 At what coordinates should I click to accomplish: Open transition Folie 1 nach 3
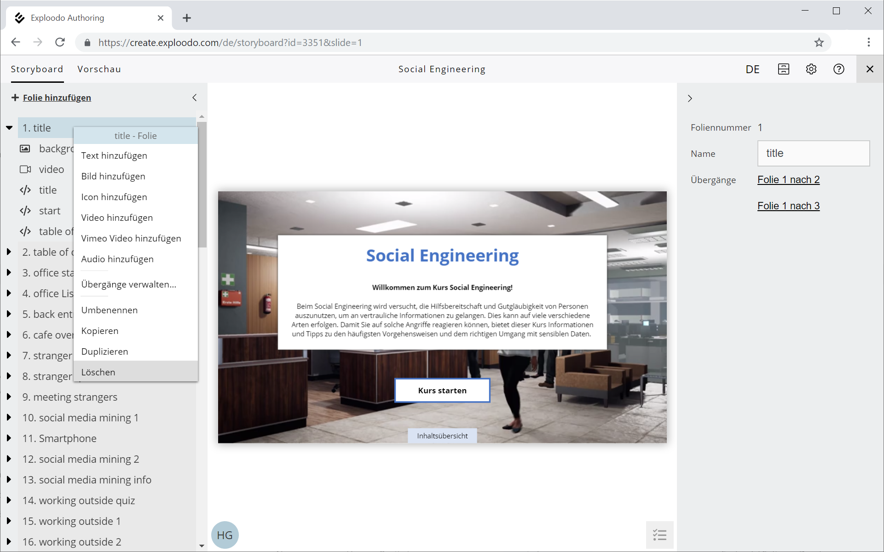click(x=788, y=206)
